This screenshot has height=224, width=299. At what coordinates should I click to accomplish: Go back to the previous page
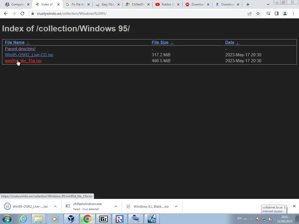coord(5,13)
